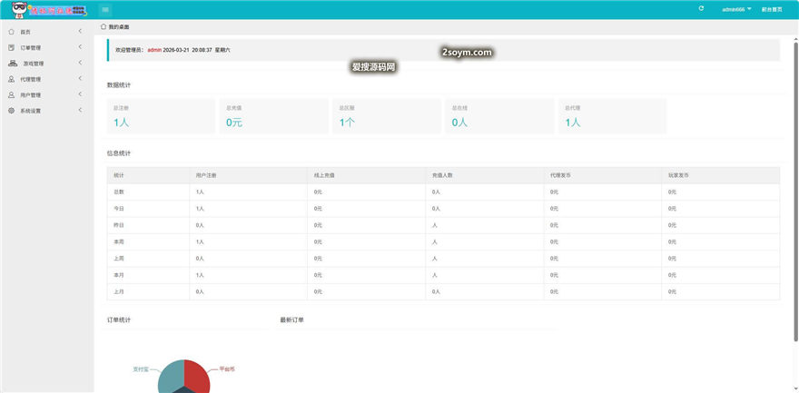Click the sidebar collapse hamburger icon
The width and height of the screenshot is (799, 393).
(105, 9)
